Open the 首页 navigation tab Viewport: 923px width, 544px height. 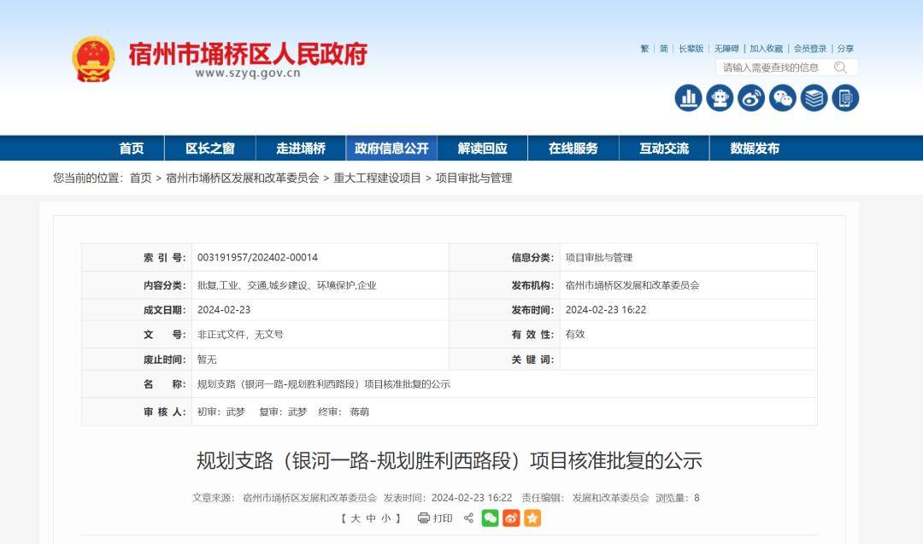coord(132,149)
